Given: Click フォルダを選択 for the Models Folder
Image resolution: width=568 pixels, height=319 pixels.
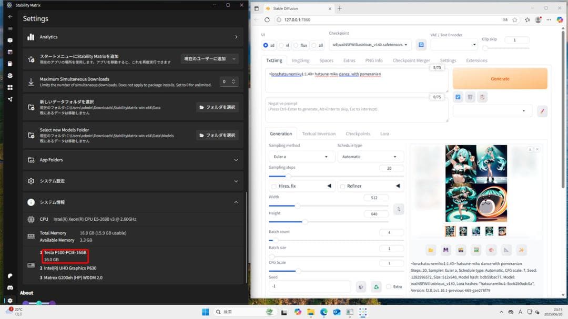Looking at the screenshot, I should [x=218, y=135].
